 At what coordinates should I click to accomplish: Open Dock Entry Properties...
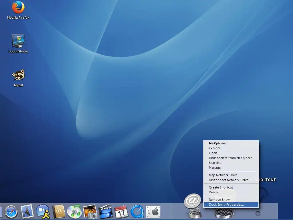point(231,205)
